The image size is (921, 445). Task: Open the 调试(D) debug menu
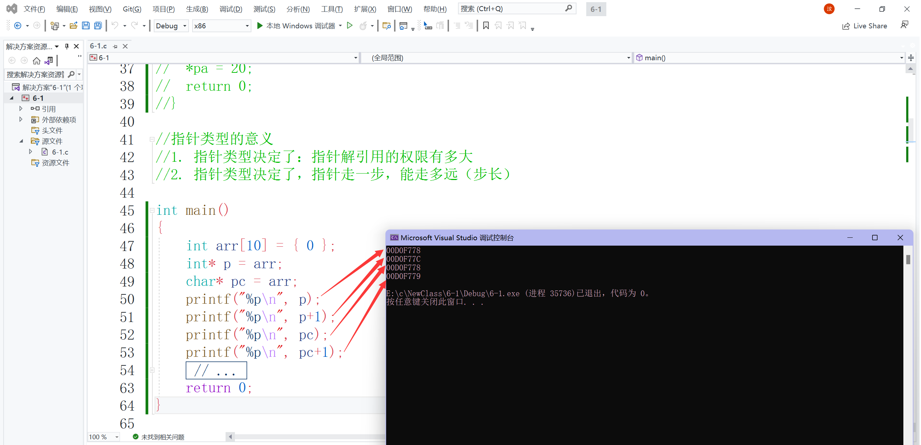(x=231, y=9)
